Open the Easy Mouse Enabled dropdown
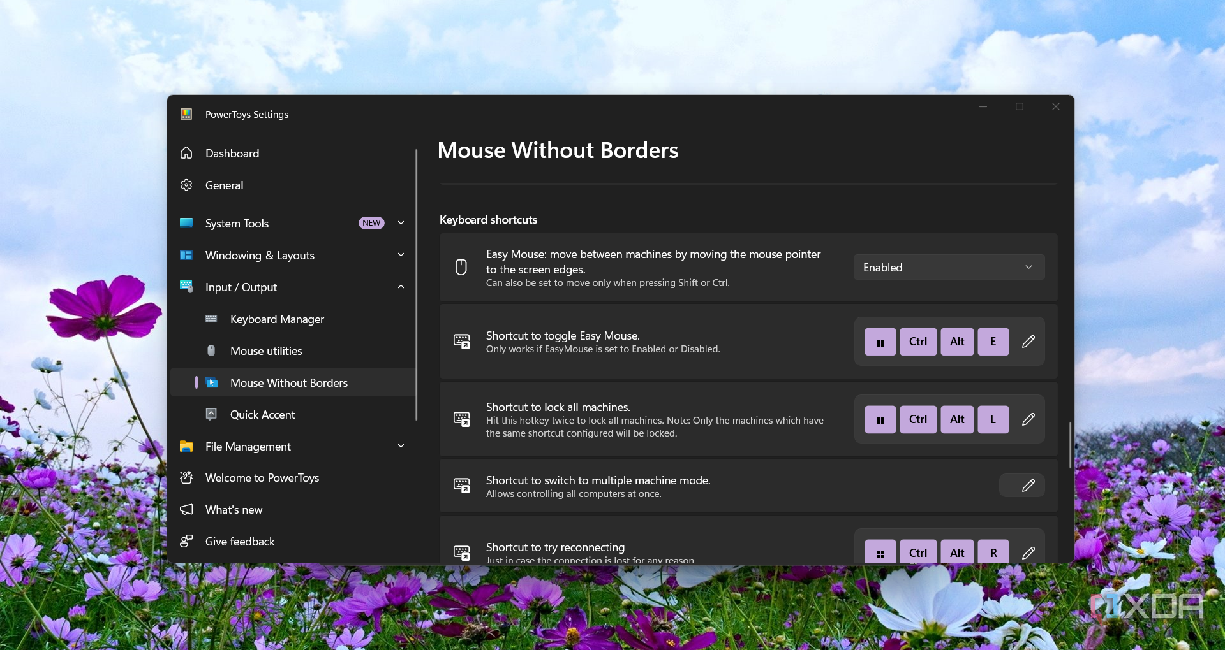1225x650 pixels. point(949,267)
